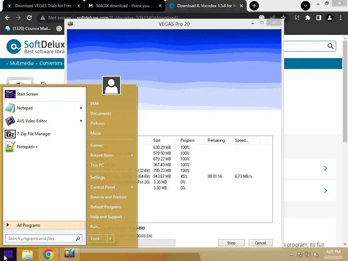Viewport: 348px width, 261px height.
Task: Click the Size column header
Action: click(164, 140)
